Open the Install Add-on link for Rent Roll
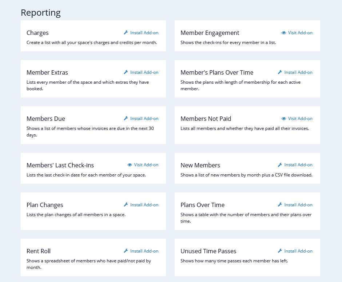The height and width of the screenshot is (282, 342). [x=144, y=251]
